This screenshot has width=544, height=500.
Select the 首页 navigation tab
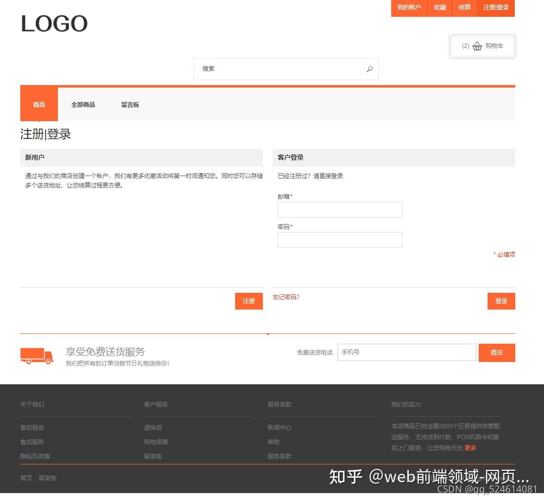[x=39, y=104]
